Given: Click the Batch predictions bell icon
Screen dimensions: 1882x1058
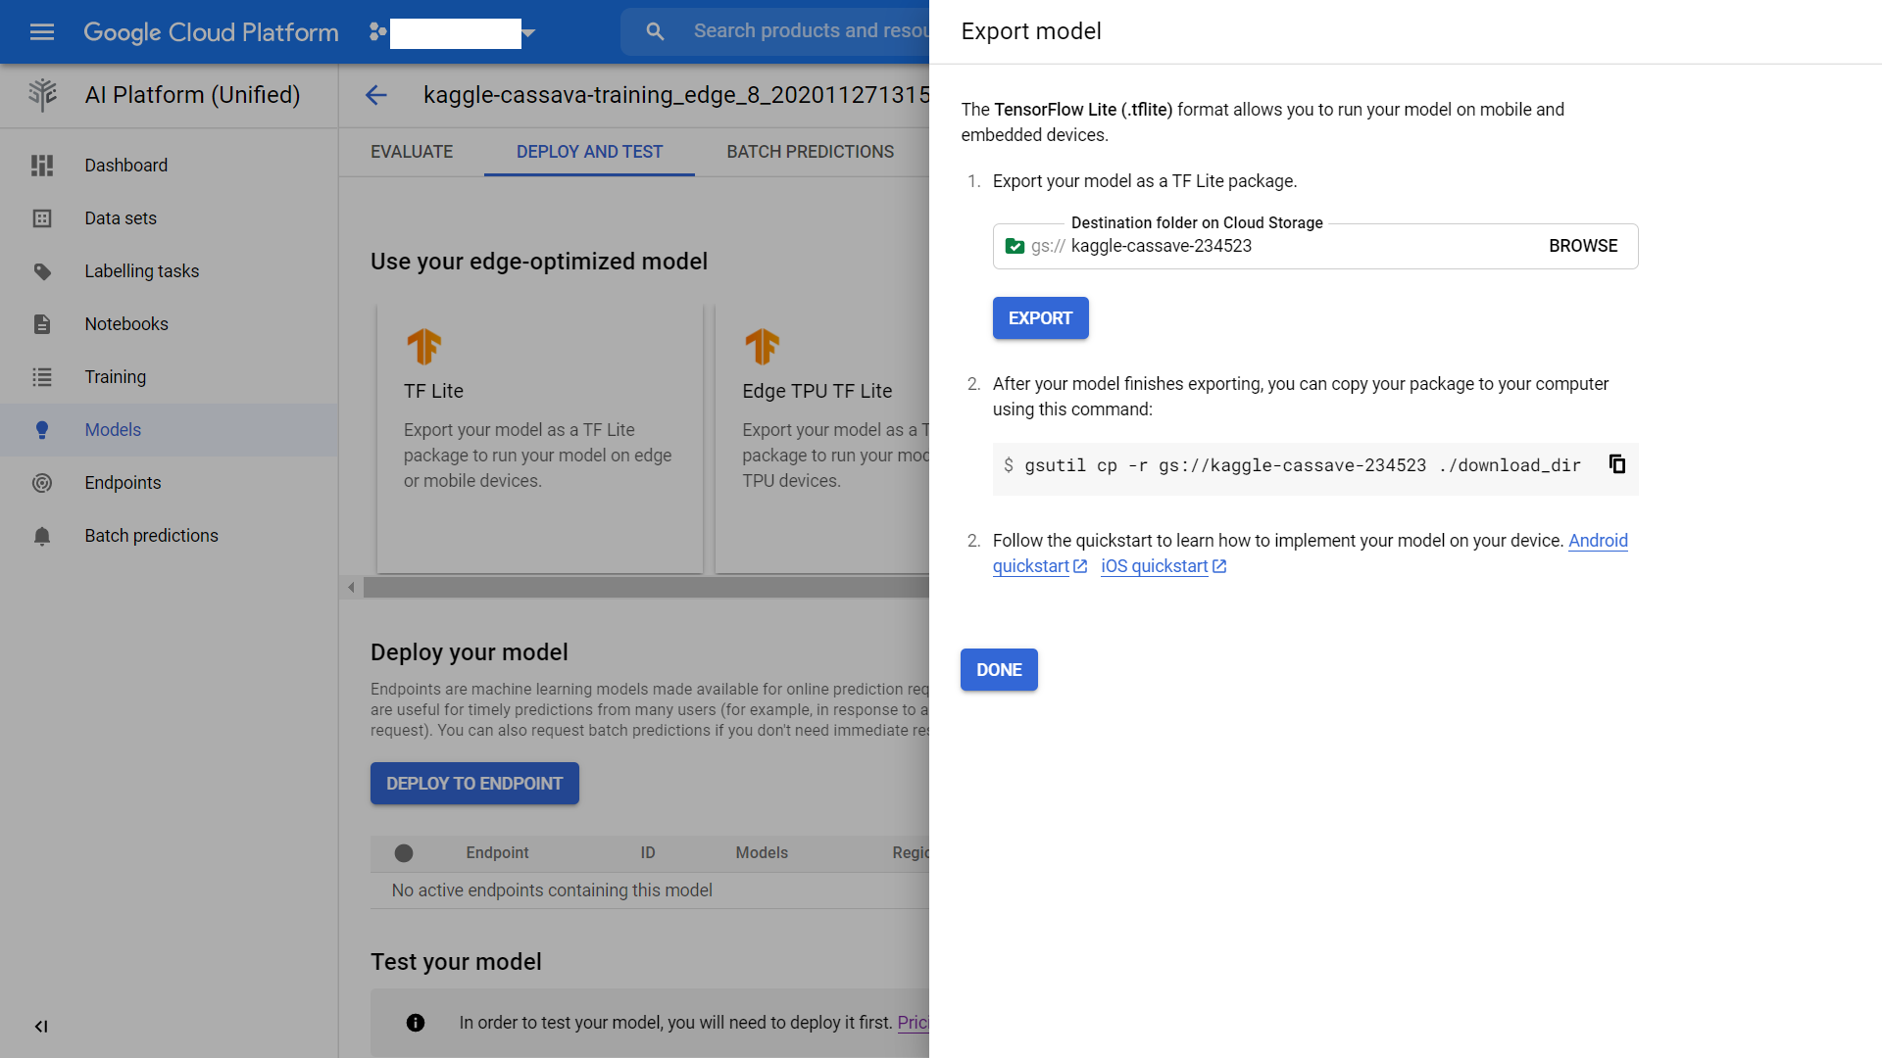Looking at the screenshot, I should tap(41, 536).
